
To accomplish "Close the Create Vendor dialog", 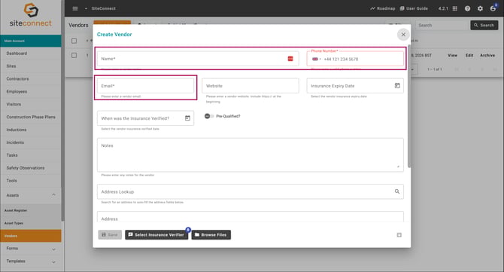I will tap(403, 35).
